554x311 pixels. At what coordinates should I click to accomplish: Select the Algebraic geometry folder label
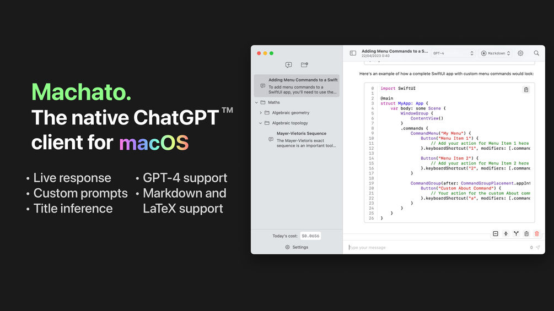[x=291, y=113]
